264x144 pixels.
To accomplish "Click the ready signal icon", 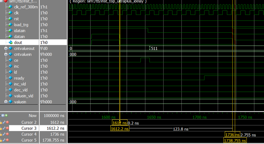I will (x=10, y=78).
